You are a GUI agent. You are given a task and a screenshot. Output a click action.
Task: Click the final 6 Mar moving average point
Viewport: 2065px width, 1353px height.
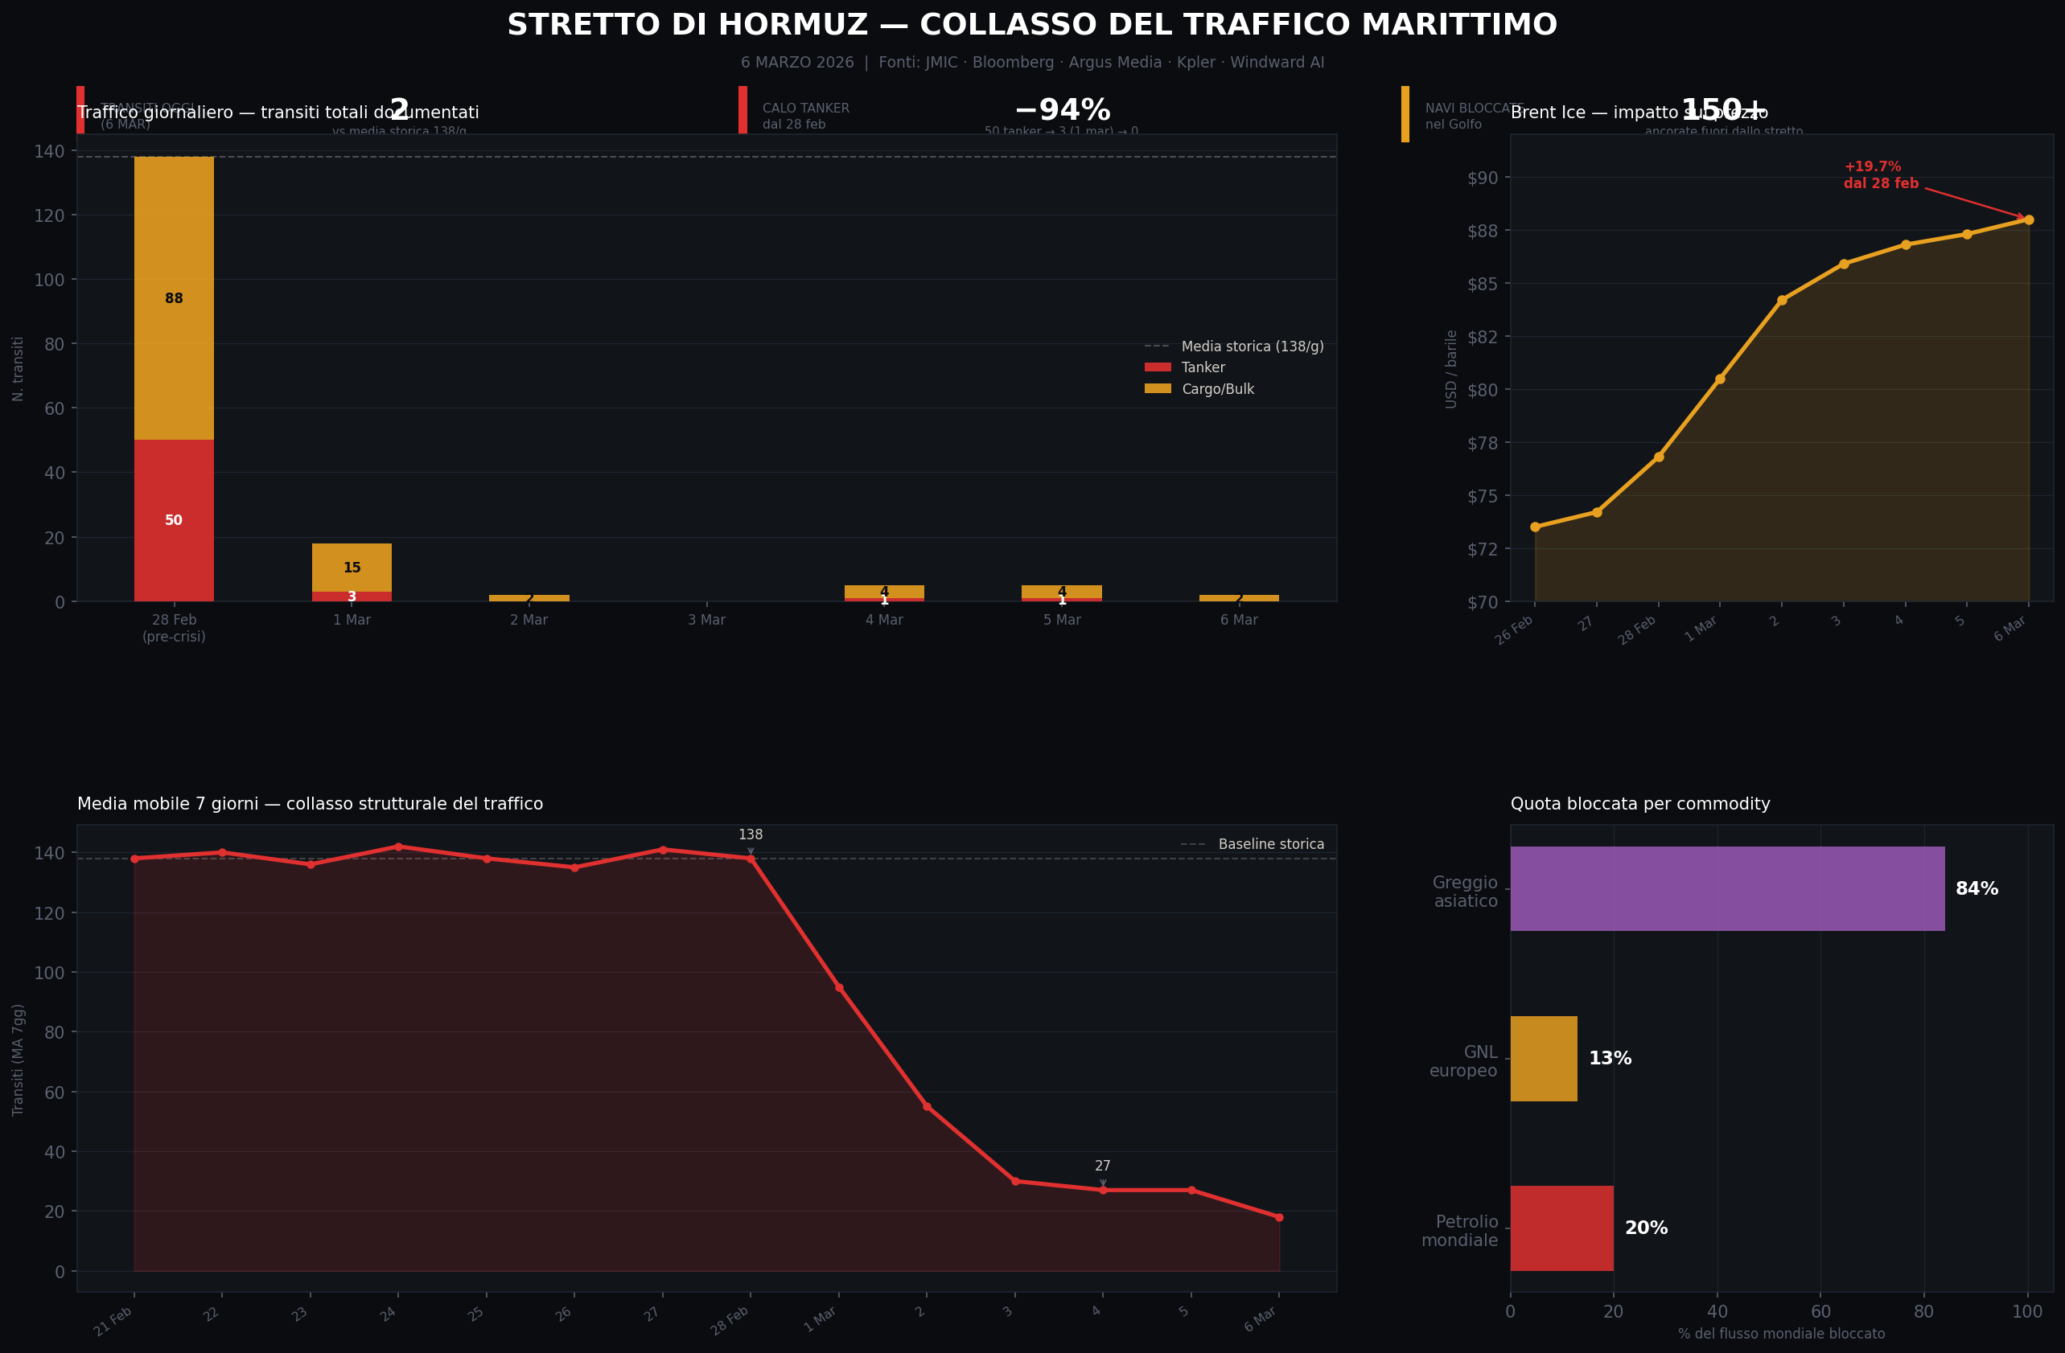[1279, 1217]
